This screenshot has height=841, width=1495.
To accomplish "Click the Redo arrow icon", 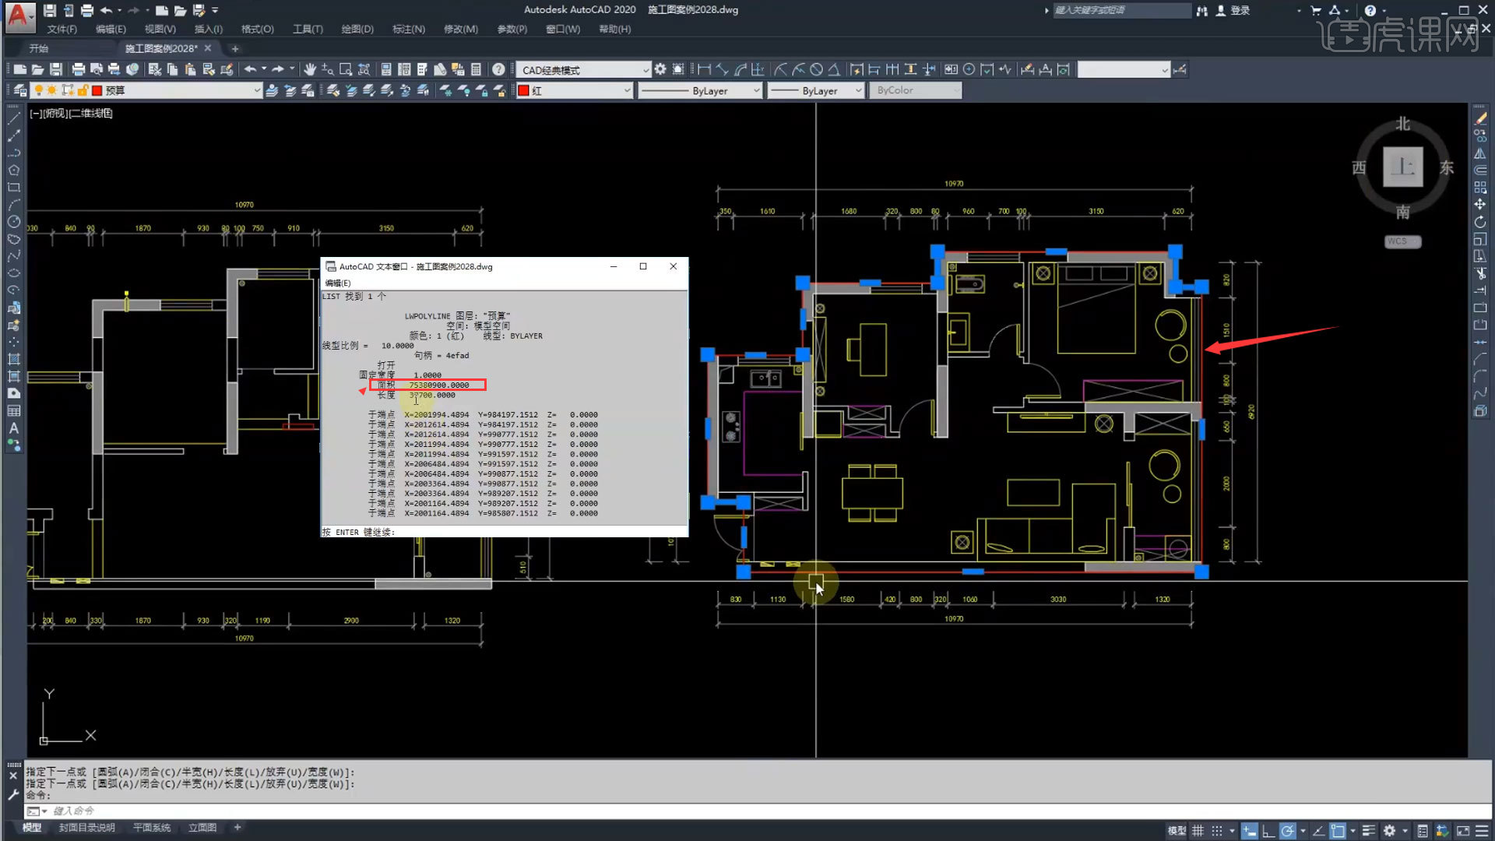I will 278,69.
